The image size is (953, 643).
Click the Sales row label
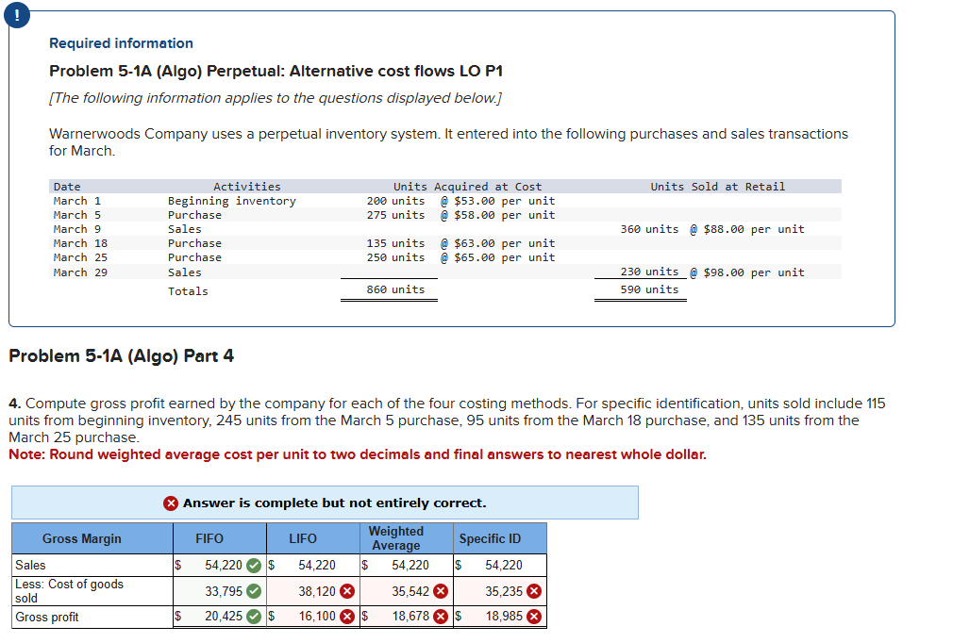[x=30, y=566]
